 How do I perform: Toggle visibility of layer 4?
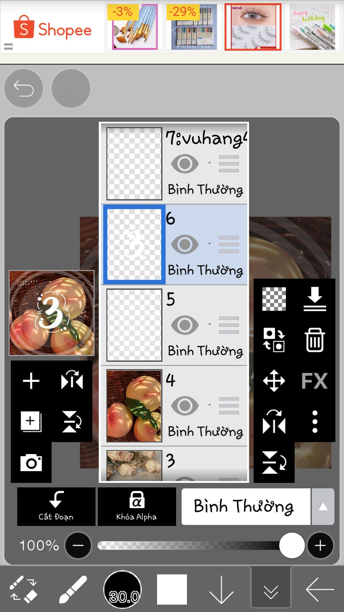click(x=185, y=406)
